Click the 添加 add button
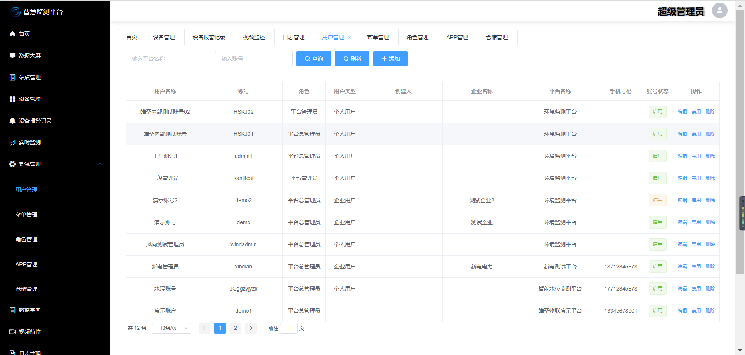Viewport: 745px width, 355px height. click(x=390, y=59)
